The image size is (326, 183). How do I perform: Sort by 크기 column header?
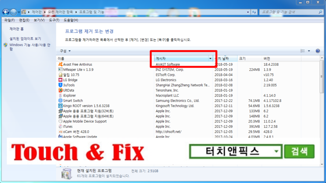249,59
